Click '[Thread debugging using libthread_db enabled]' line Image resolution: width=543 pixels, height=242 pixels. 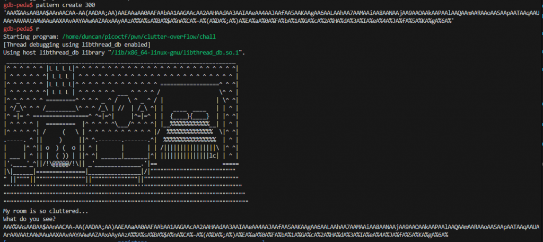(x=76, y=44)
